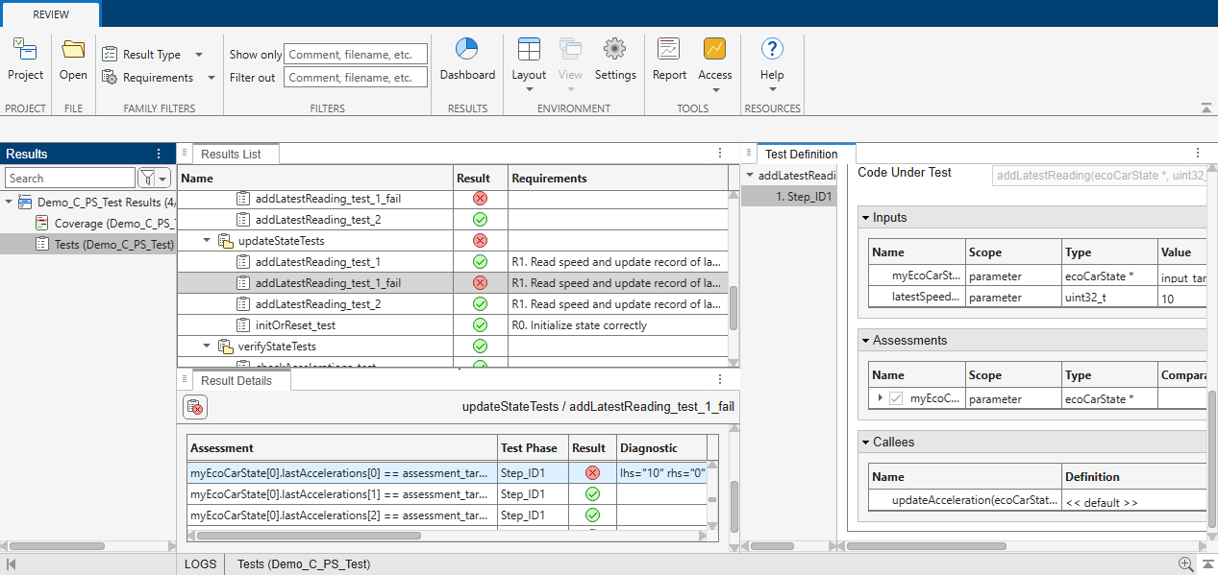The width and height of the screenshot is (1218, 575).
Task: Open Results panel three-dot menu
Action: pos(159,154)
